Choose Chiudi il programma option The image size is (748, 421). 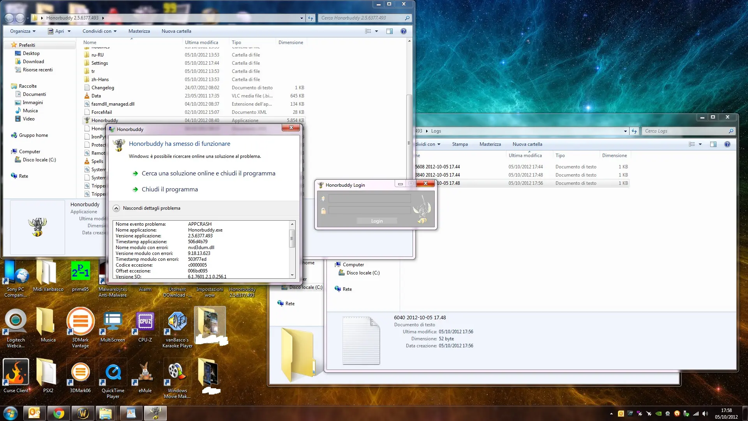click(170, 189)
